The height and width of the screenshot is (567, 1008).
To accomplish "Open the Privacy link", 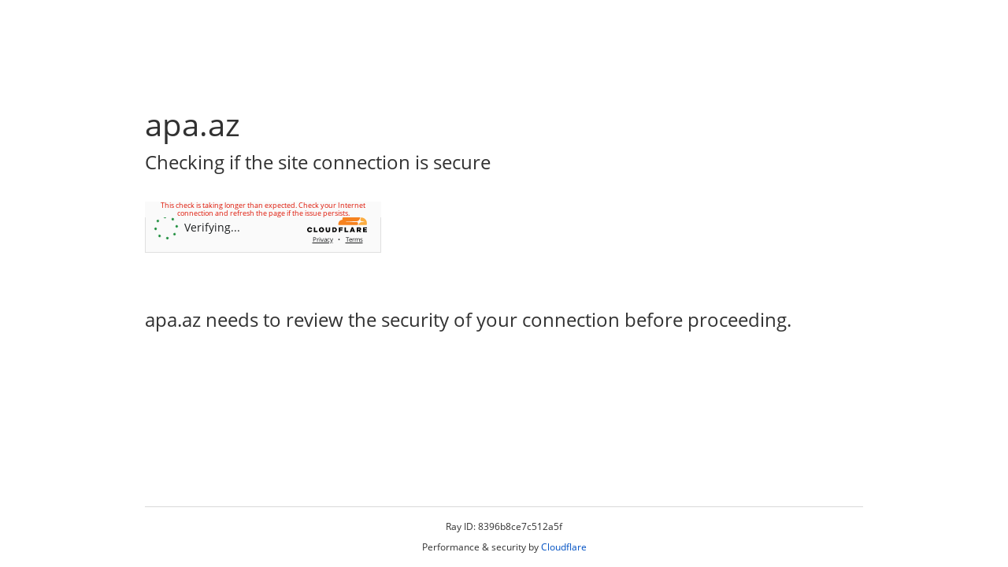I will (x=322, y=238).
